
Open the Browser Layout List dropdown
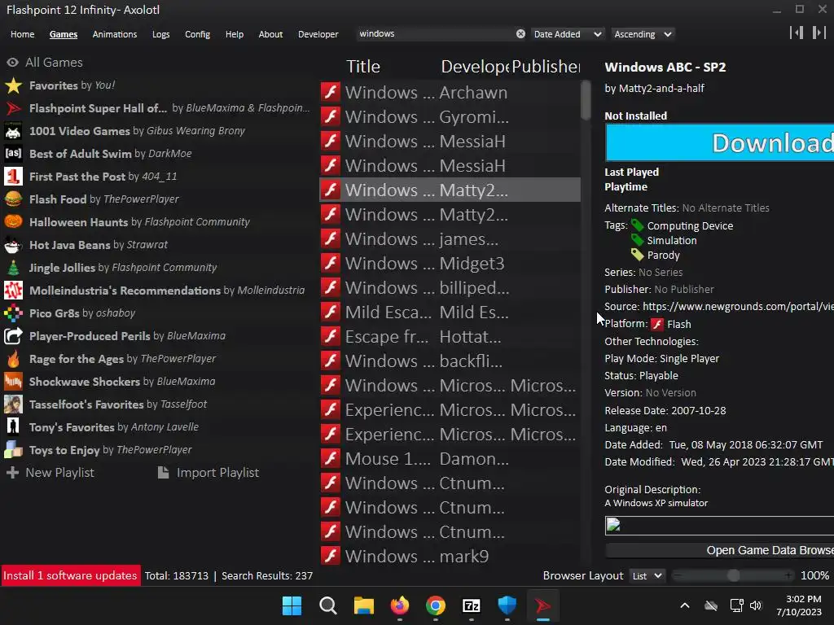(x=647, y=575)
